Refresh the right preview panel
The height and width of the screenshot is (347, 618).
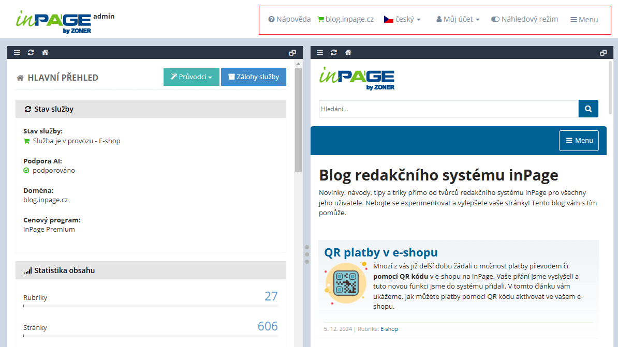pyautogui.click(x=334, y=52)
